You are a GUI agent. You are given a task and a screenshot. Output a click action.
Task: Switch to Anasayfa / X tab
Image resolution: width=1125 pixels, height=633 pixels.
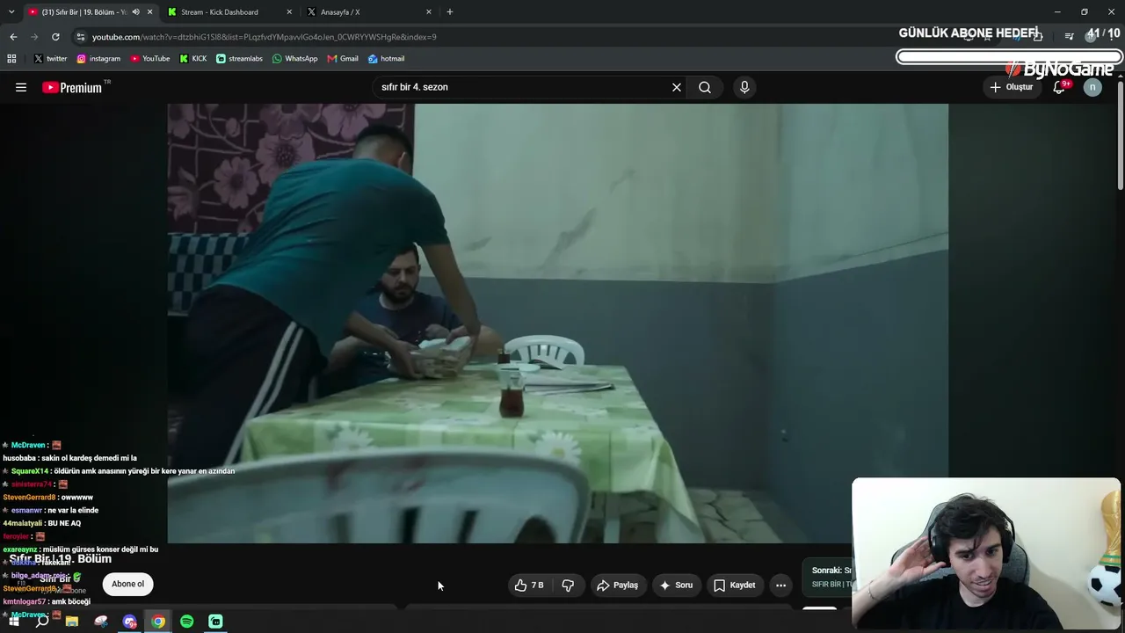point(368,12)
